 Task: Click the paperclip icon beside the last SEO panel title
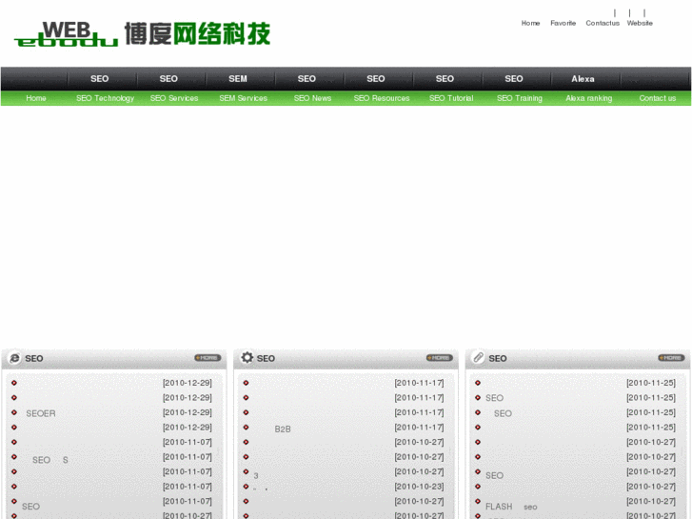(x=479, y=357)
